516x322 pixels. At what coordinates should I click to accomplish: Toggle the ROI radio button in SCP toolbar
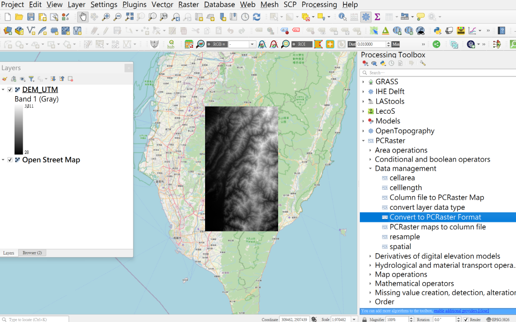click(x=294, y=44)
